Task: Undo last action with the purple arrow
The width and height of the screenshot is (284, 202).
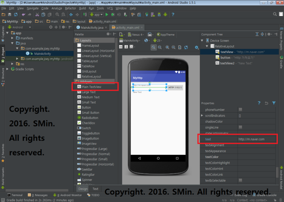Action: pos(23,15)
